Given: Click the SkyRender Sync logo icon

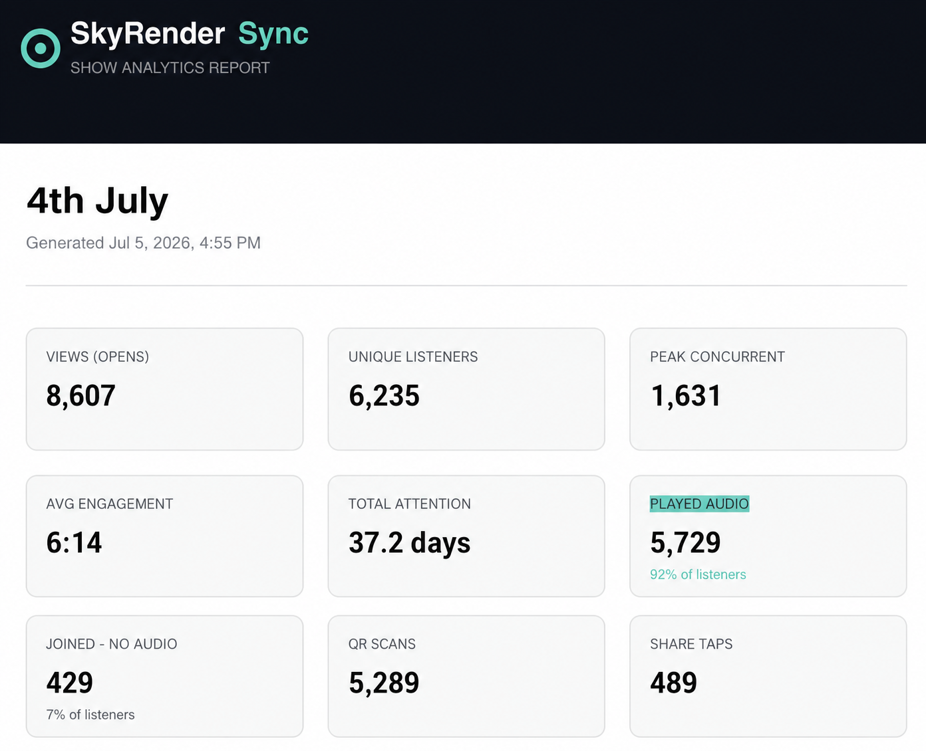Looking at the screenshot, I should point(41,48).
